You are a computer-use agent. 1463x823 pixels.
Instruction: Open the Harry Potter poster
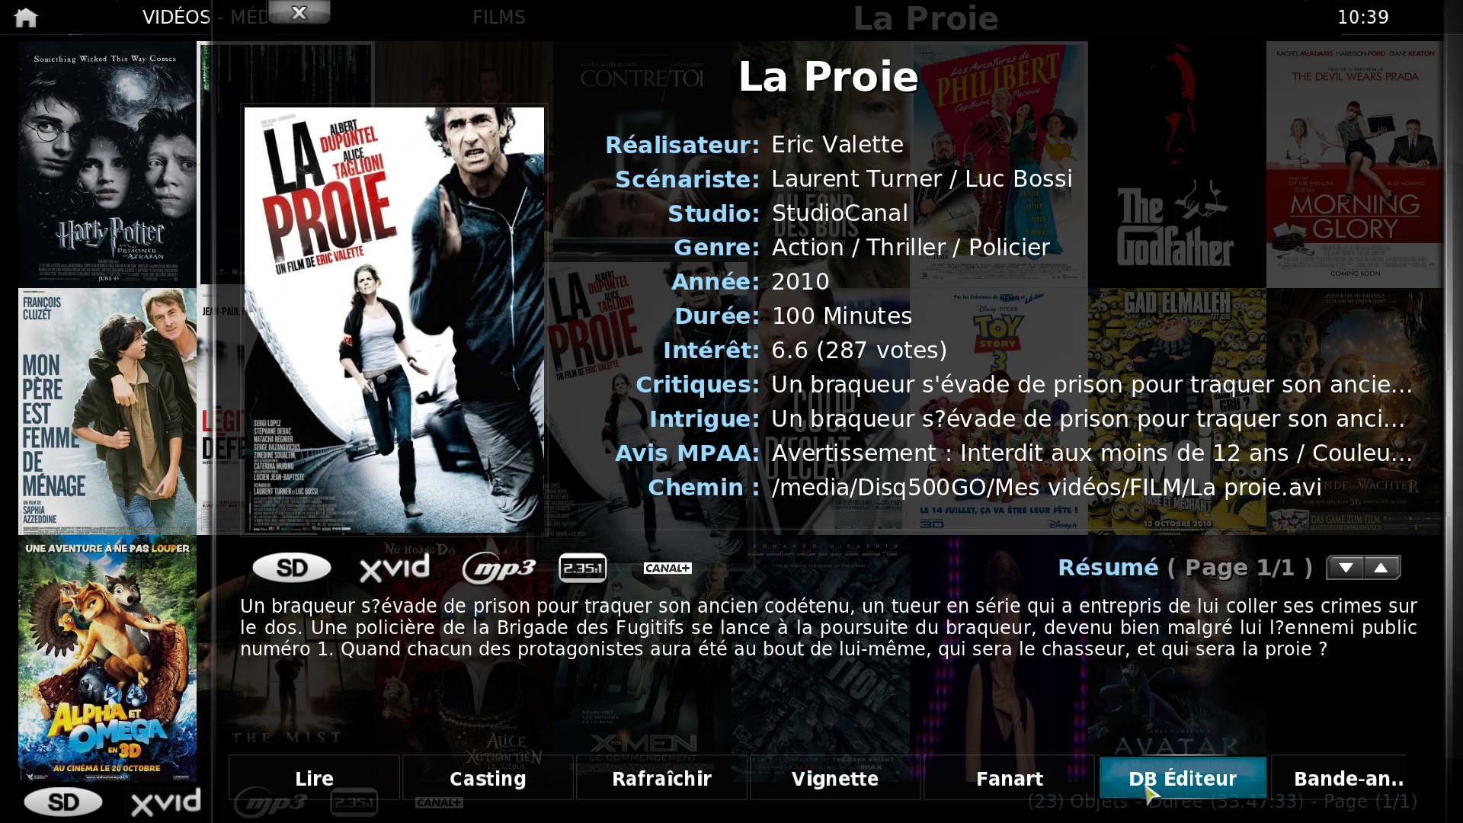coord(107,164)
